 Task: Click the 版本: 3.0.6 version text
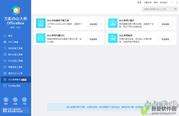[x=16, y=27]
